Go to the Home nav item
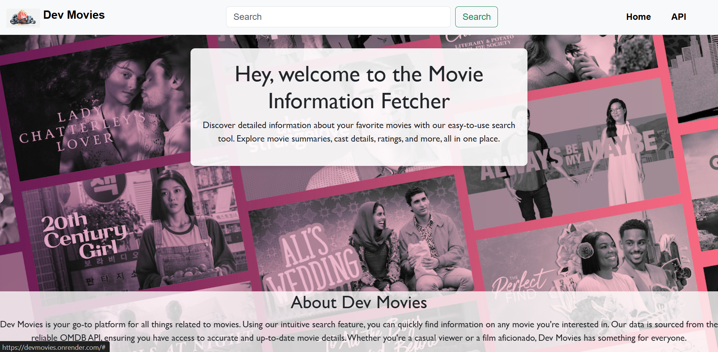The image size is (718, 352). point(638,17)
